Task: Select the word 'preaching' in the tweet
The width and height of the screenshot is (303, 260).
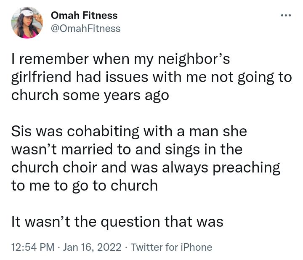Action: 246,168
